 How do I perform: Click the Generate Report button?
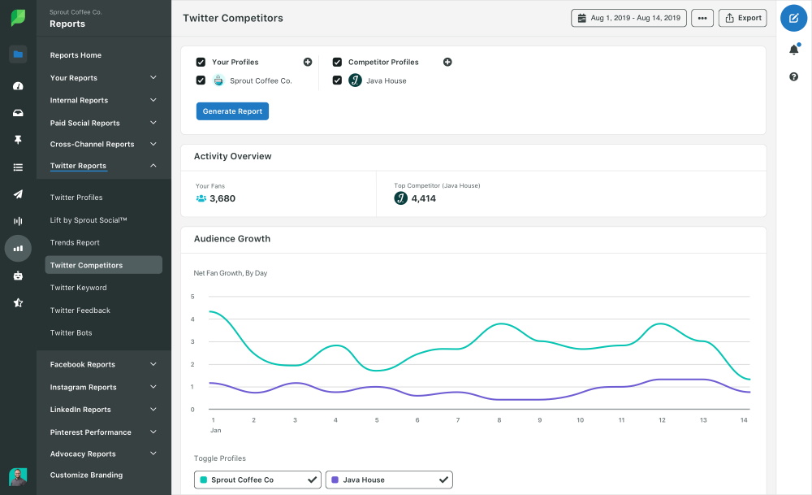pyautogui.click(x=232, y=111)
